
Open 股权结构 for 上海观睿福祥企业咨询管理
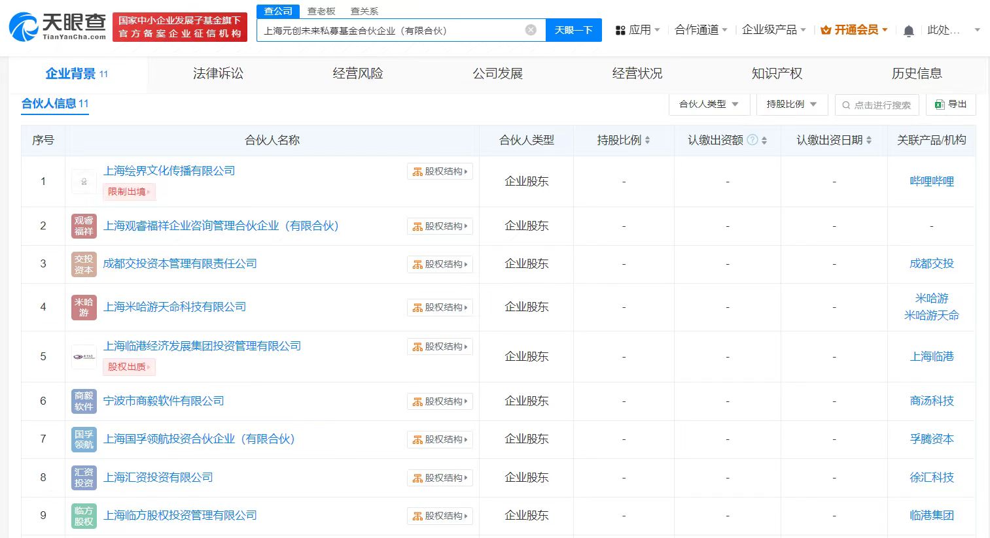[x=440, y=226]
